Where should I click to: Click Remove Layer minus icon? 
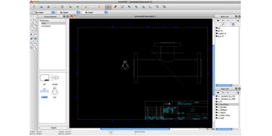point(233,93)
